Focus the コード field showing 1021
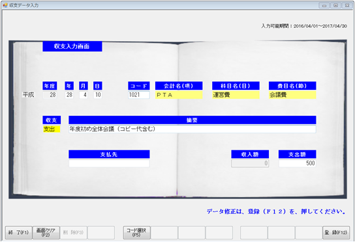Screen dimensions: 355x242 click(139, 95)
